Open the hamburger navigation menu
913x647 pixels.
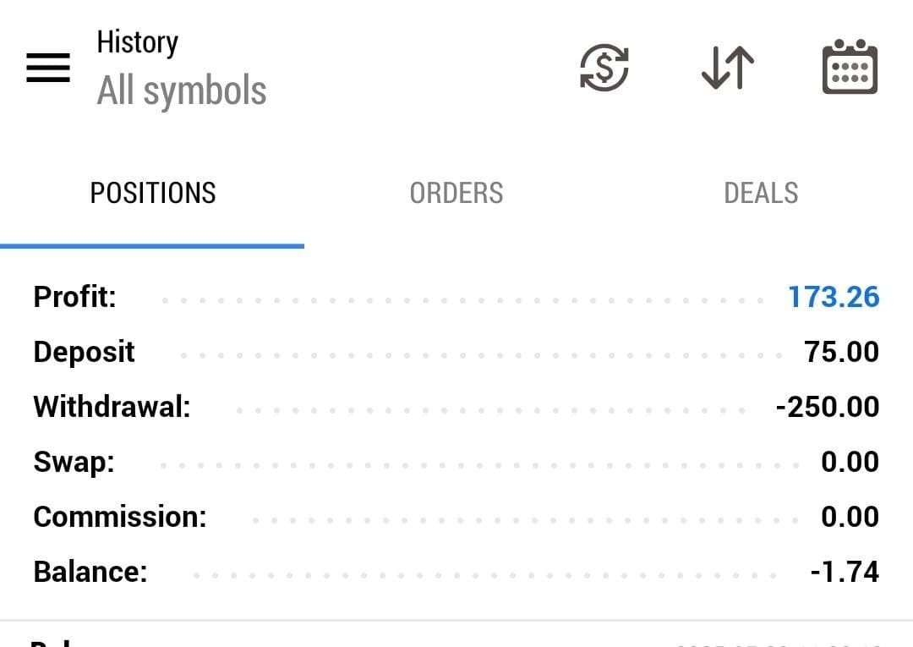(48, 68)
